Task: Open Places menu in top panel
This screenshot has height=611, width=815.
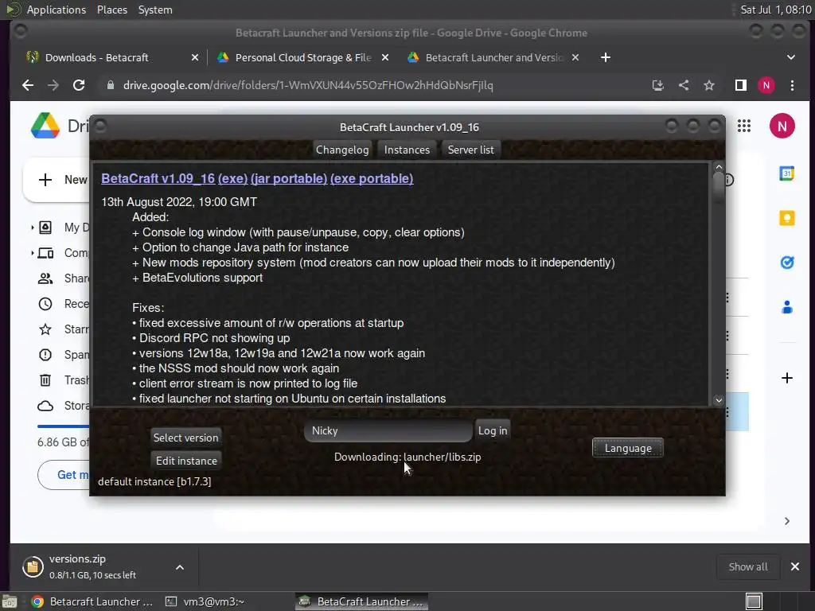Action: click(x=111, y=10)
